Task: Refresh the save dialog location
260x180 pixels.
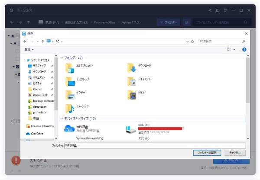Action: tap(192, 42)
